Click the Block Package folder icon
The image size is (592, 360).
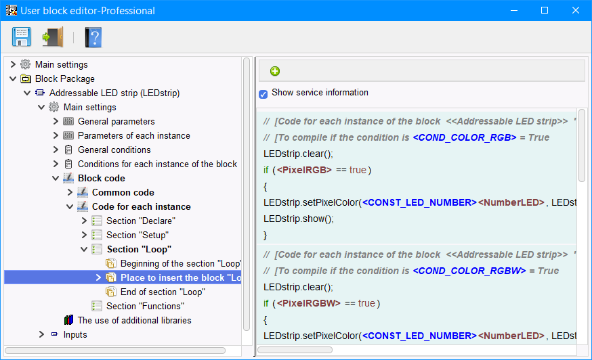tap(25, 79)
